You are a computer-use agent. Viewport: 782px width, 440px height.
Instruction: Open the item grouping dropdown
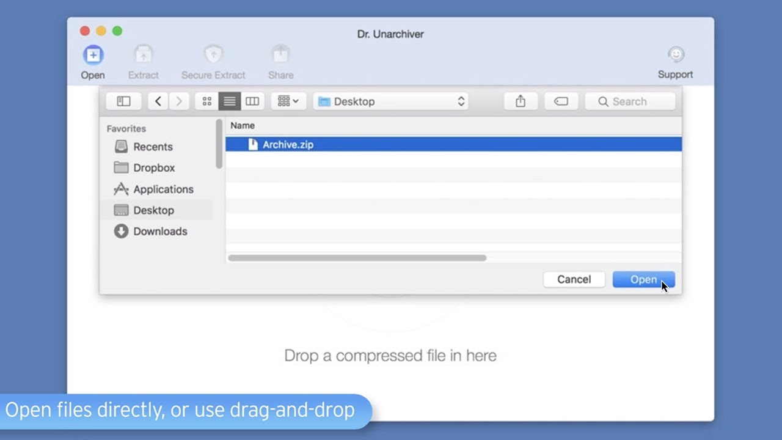(x=288, y=101)
